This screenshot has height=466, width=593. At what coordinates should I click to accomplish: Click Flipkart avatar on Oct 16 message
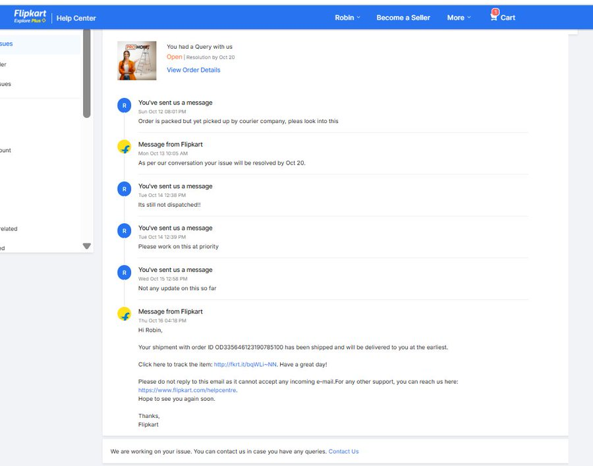pos(124,314)
